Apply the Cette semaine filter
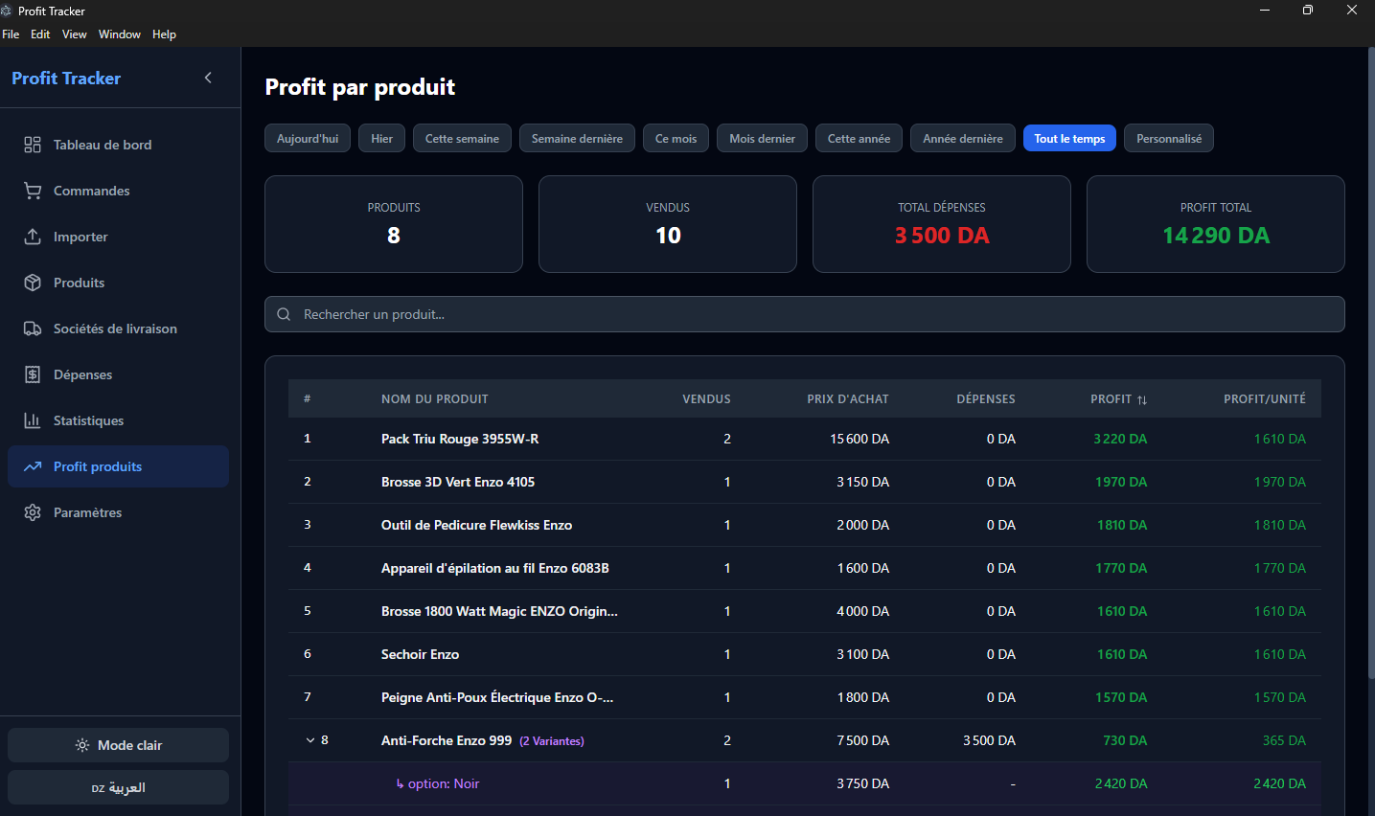The width and height of the screenshot is (1375, 816). coord(462,138)
